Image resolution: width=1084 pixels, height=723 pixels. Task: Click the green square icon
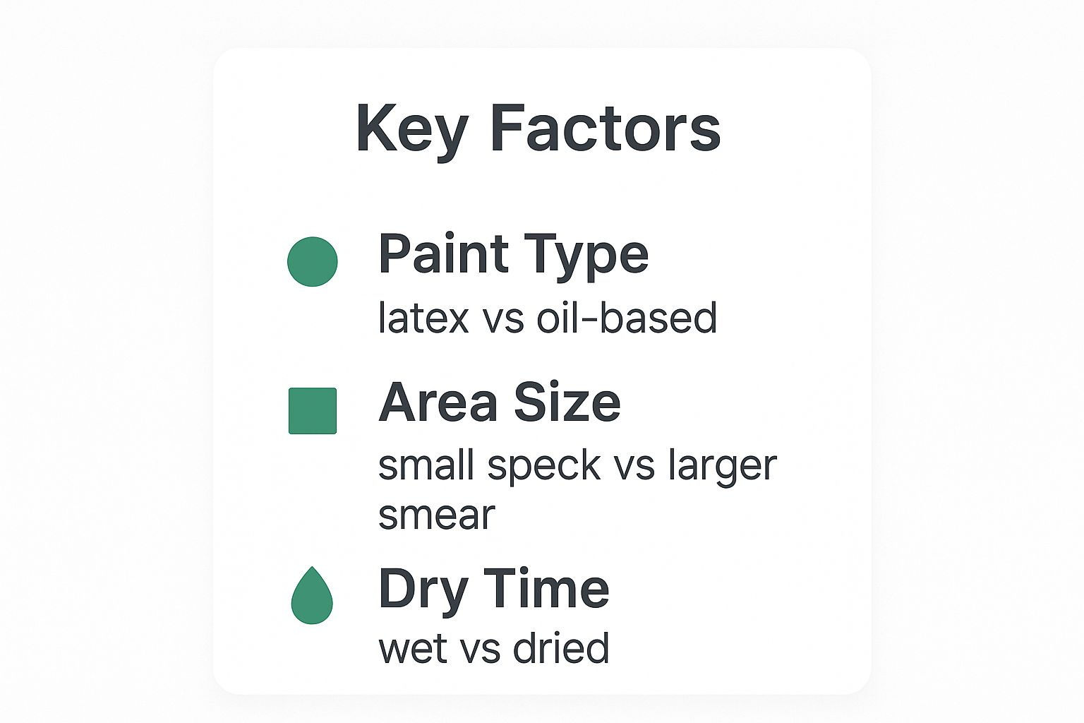313,410
